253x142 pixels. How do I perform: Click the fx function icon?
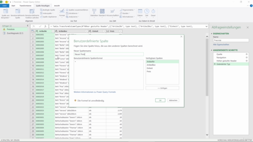pos(45,26)
